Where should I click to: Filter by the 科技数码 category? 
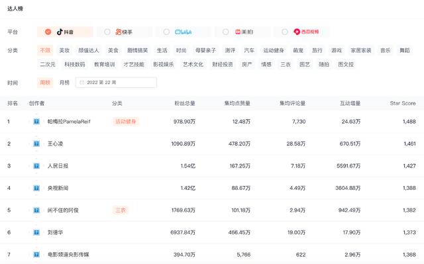75,64
